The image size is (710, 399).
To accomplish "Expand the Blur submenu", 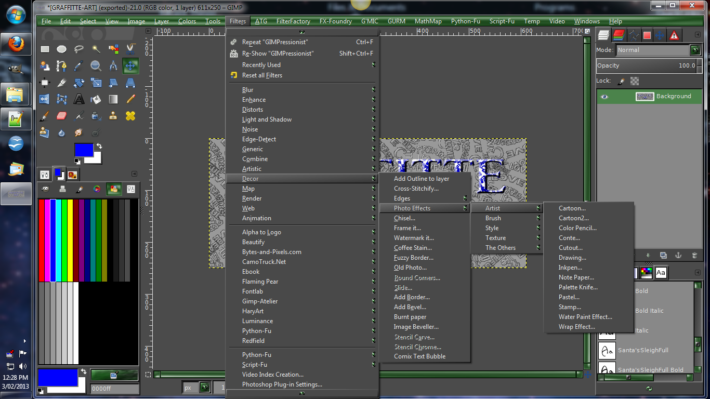I will click(x=303, y=90).
